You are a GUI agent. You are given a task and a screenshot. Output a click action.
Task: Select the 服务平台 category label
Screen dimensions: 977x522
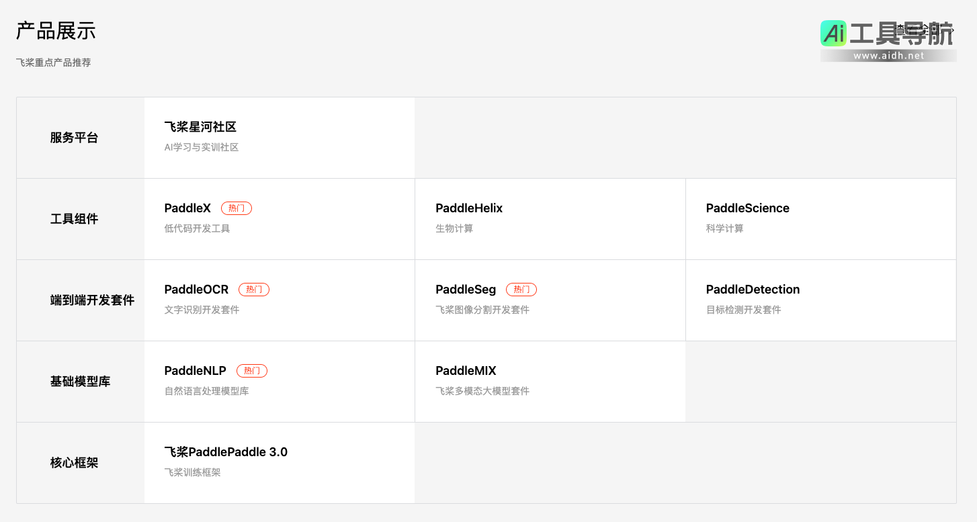point(74,138)
